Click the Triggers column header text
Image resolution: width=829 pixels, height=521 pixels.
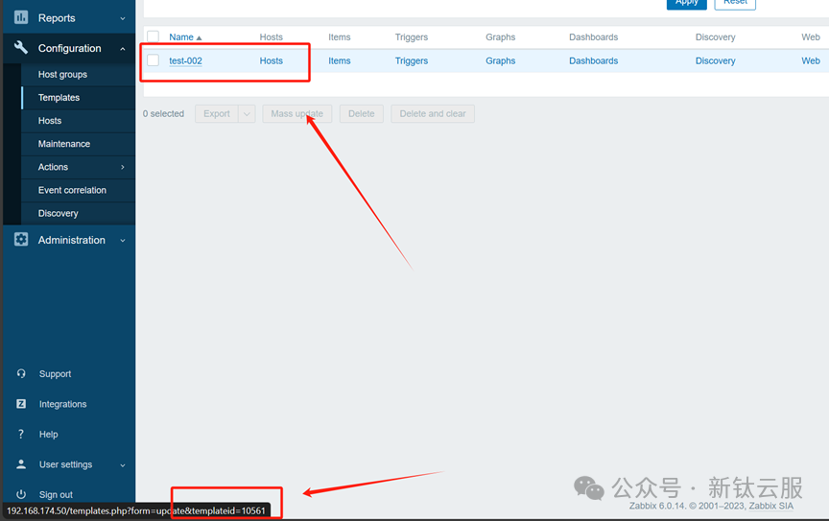point(412,37)
